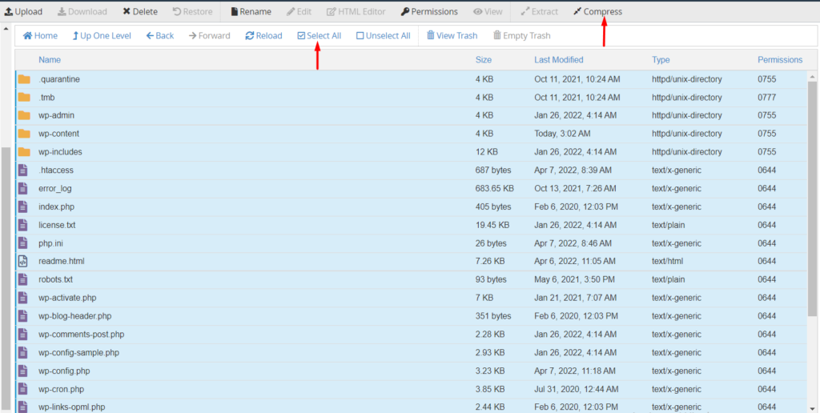The width and height of the screenshot is (820, 413).
Task: Click the Download toolbar button
Action: (x=82, y=11)
